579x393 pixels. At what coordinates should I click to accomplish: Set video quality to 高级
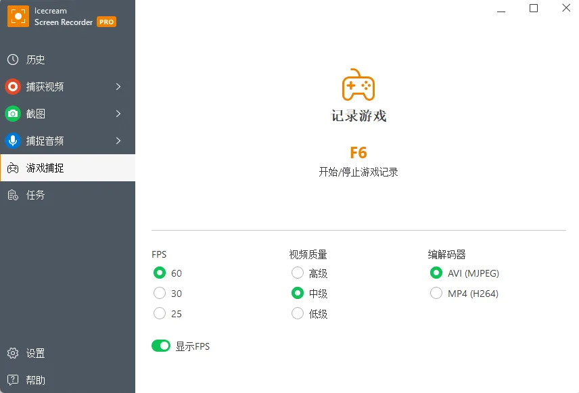(x=297, y=273)
